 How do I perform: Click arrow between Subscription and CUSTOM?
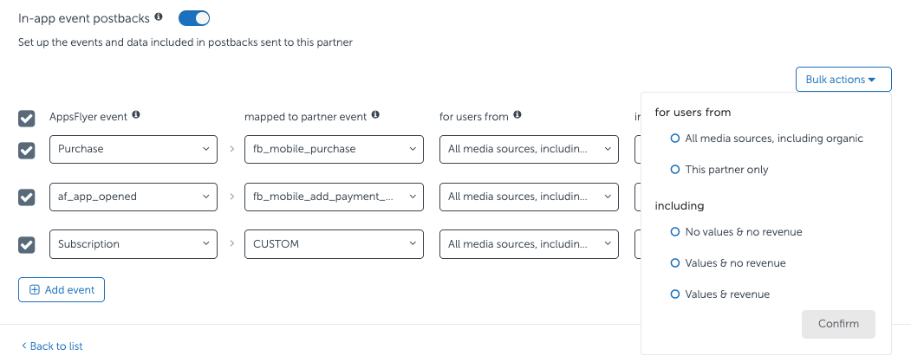click(231, 244)
